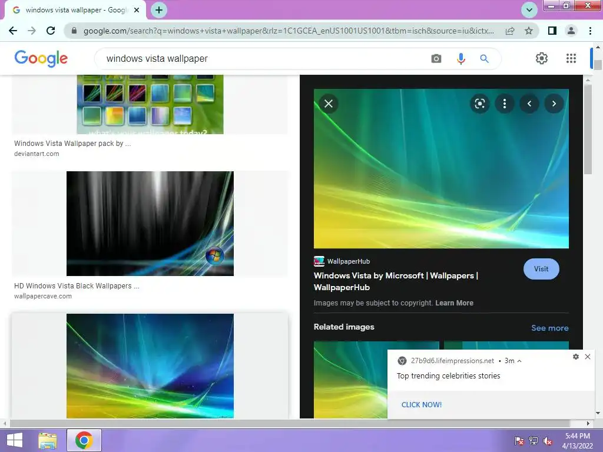603x452 pixels.
Task: Open preview panel more options menu
Action: 505,104
